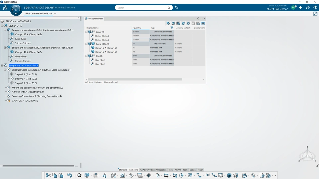Click the magnifier search icon in bottom toolbar

pos(79,175)
